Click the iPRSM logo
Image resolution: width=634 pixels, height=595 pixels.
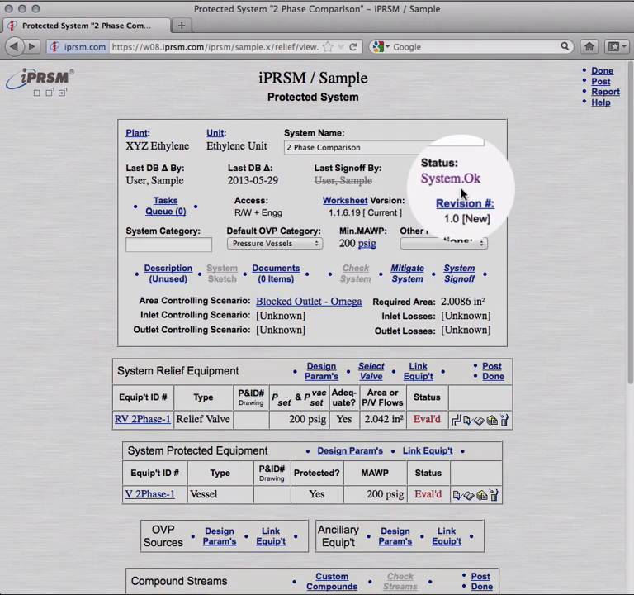(40, 78)
